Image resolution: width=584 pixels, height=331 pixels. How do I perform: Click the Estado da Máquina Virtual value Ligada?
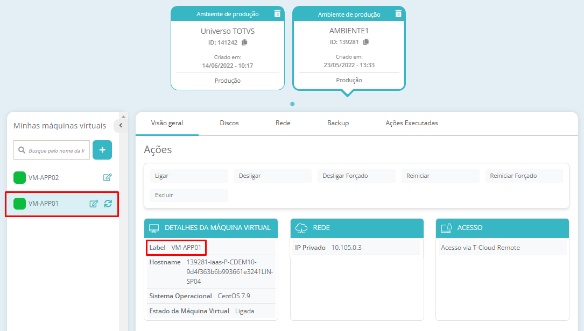click(x=245, y=311)
